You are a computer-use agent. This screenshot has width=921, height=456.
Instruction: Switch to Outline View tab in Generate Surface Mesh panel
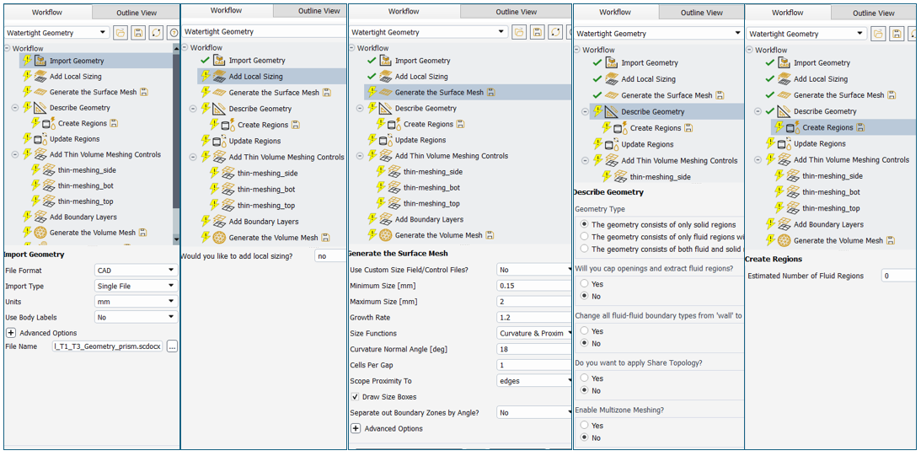[517, 12]
